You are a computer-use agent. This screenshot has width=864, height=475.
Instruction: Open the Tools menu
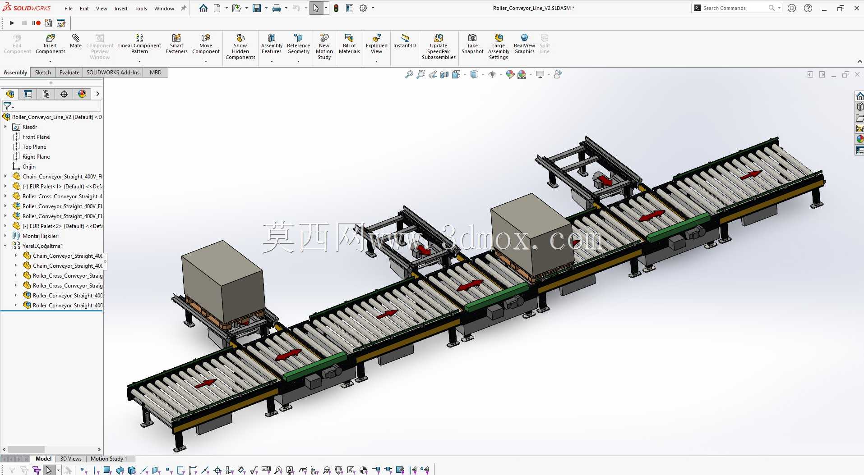click(x=141, y=9)
